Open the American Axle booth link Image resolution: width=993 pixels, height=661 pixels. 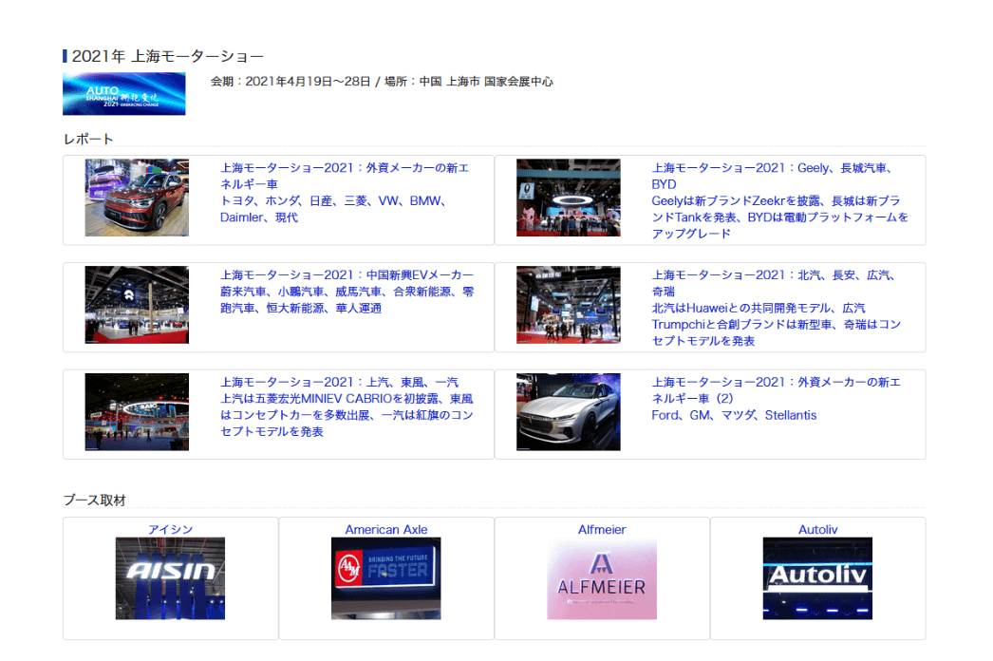[386, 529]
